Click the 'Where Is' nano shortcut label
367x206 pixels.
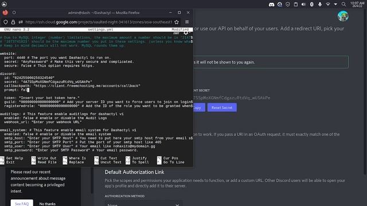coord(77,158)
